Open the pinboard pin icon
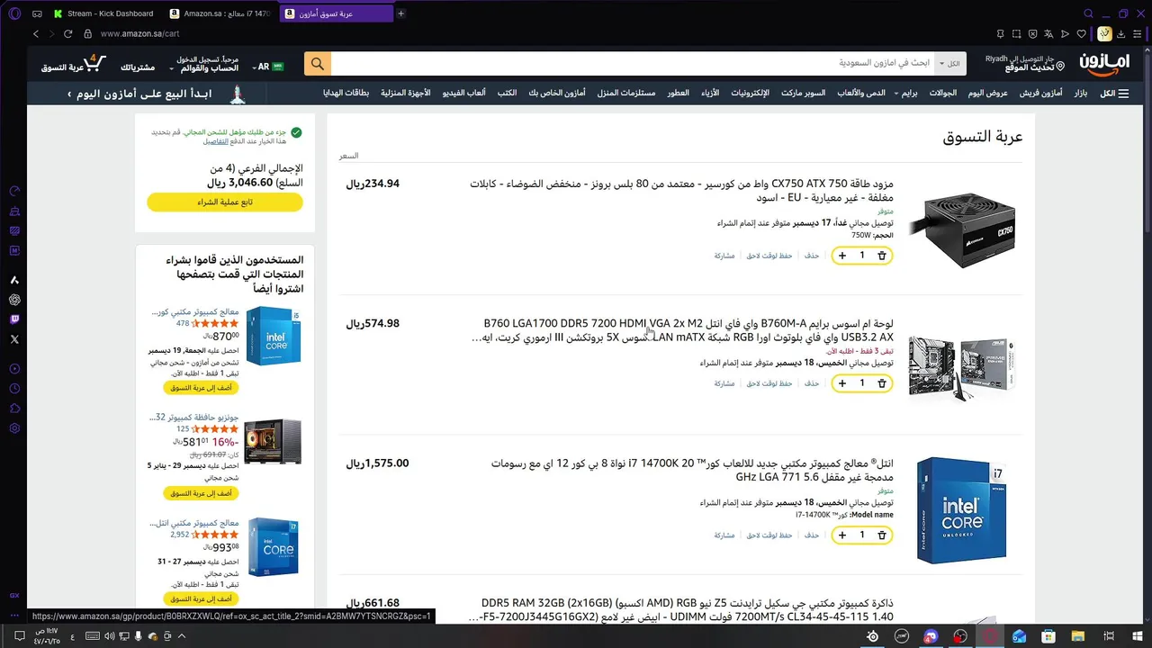Viewport: 1152px width, 648px height. pyautogui.click(x=999, y=33)
